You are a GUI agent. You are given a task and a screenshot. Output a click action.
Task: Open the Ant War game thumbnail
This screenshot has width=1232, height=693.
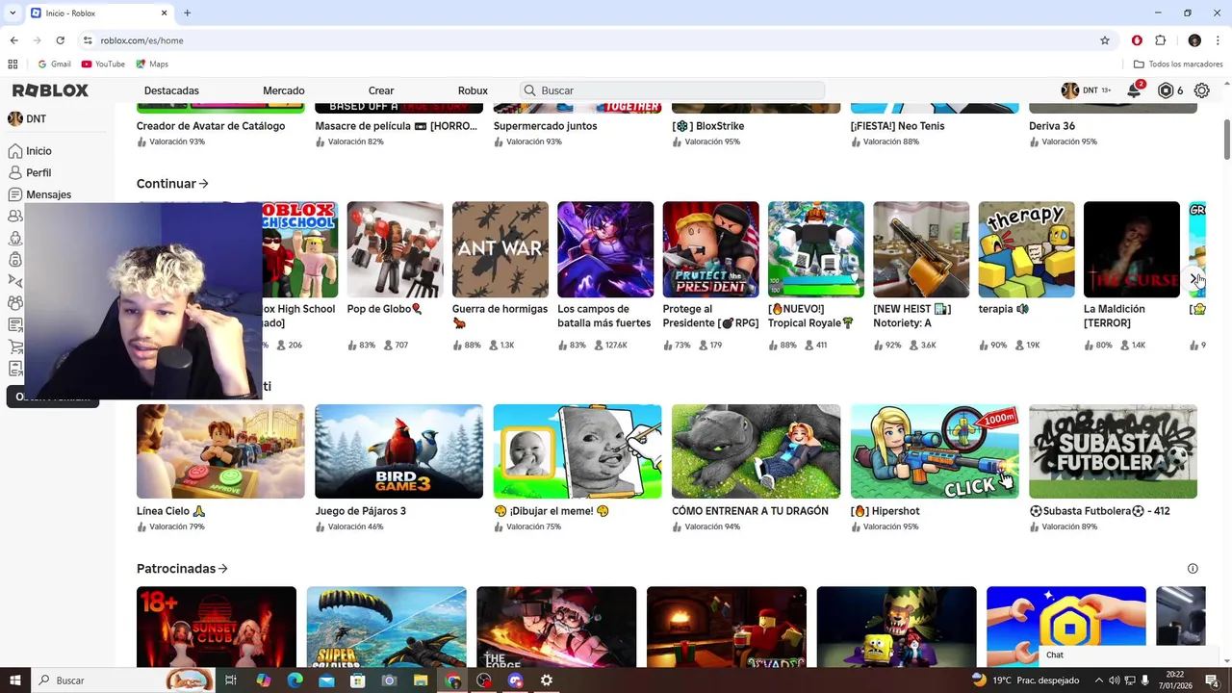click(500, 249)
